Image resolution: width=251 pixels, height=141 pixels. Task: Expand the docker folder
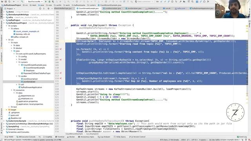pyautogui.click(x=11, y=48)
